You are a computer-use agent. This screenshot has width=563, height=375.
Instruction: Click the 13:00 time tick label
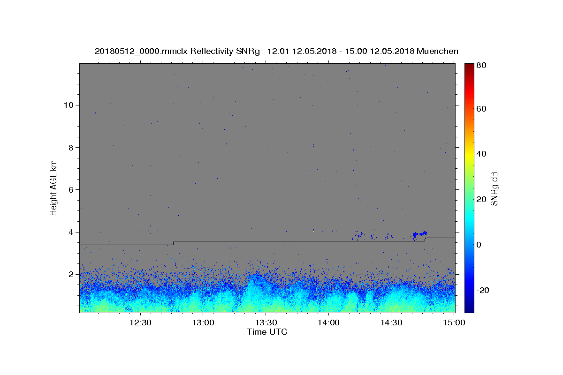tap(203, 322)
